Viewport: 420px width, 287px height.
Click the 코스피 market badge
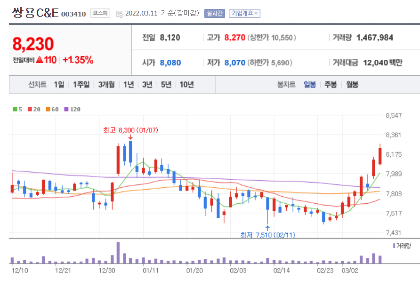tap(100, 13)
